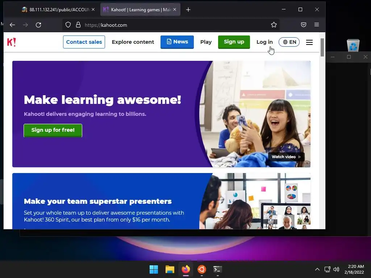
Task: Open Windows Start menu
Action: [x=154, y=269]
